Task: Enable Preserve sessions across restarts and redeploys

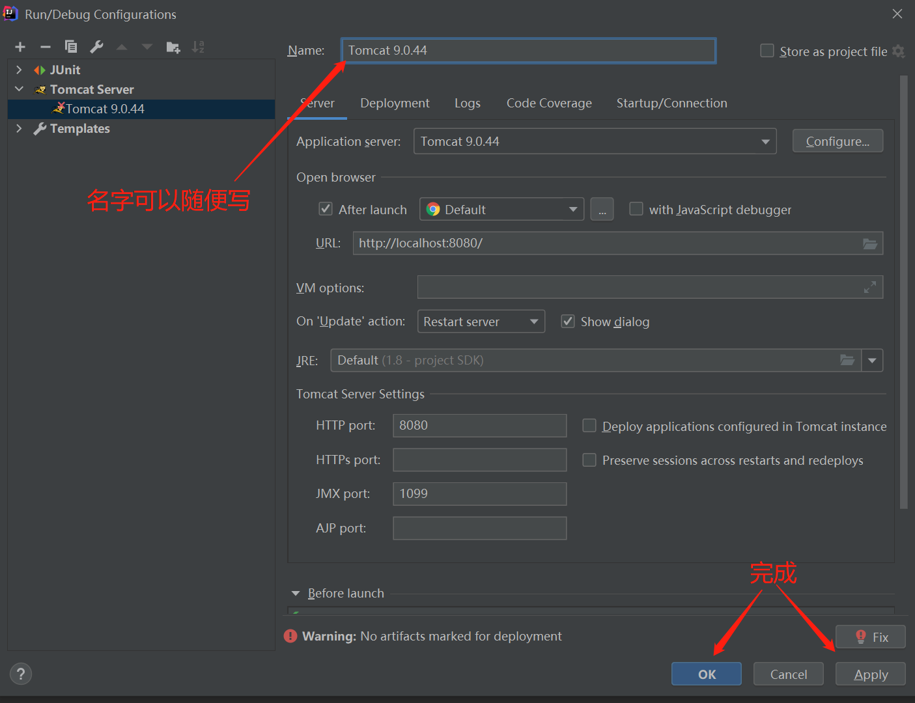Action: click(589, 460)
